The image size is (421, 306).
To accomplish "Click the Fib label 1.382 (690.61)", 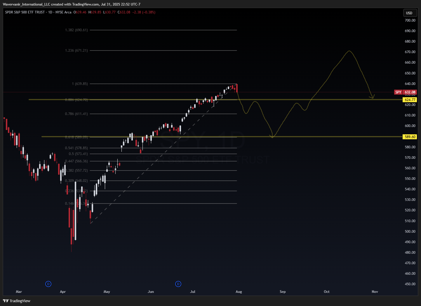I will pyautogui.click(x=76, y=30).
